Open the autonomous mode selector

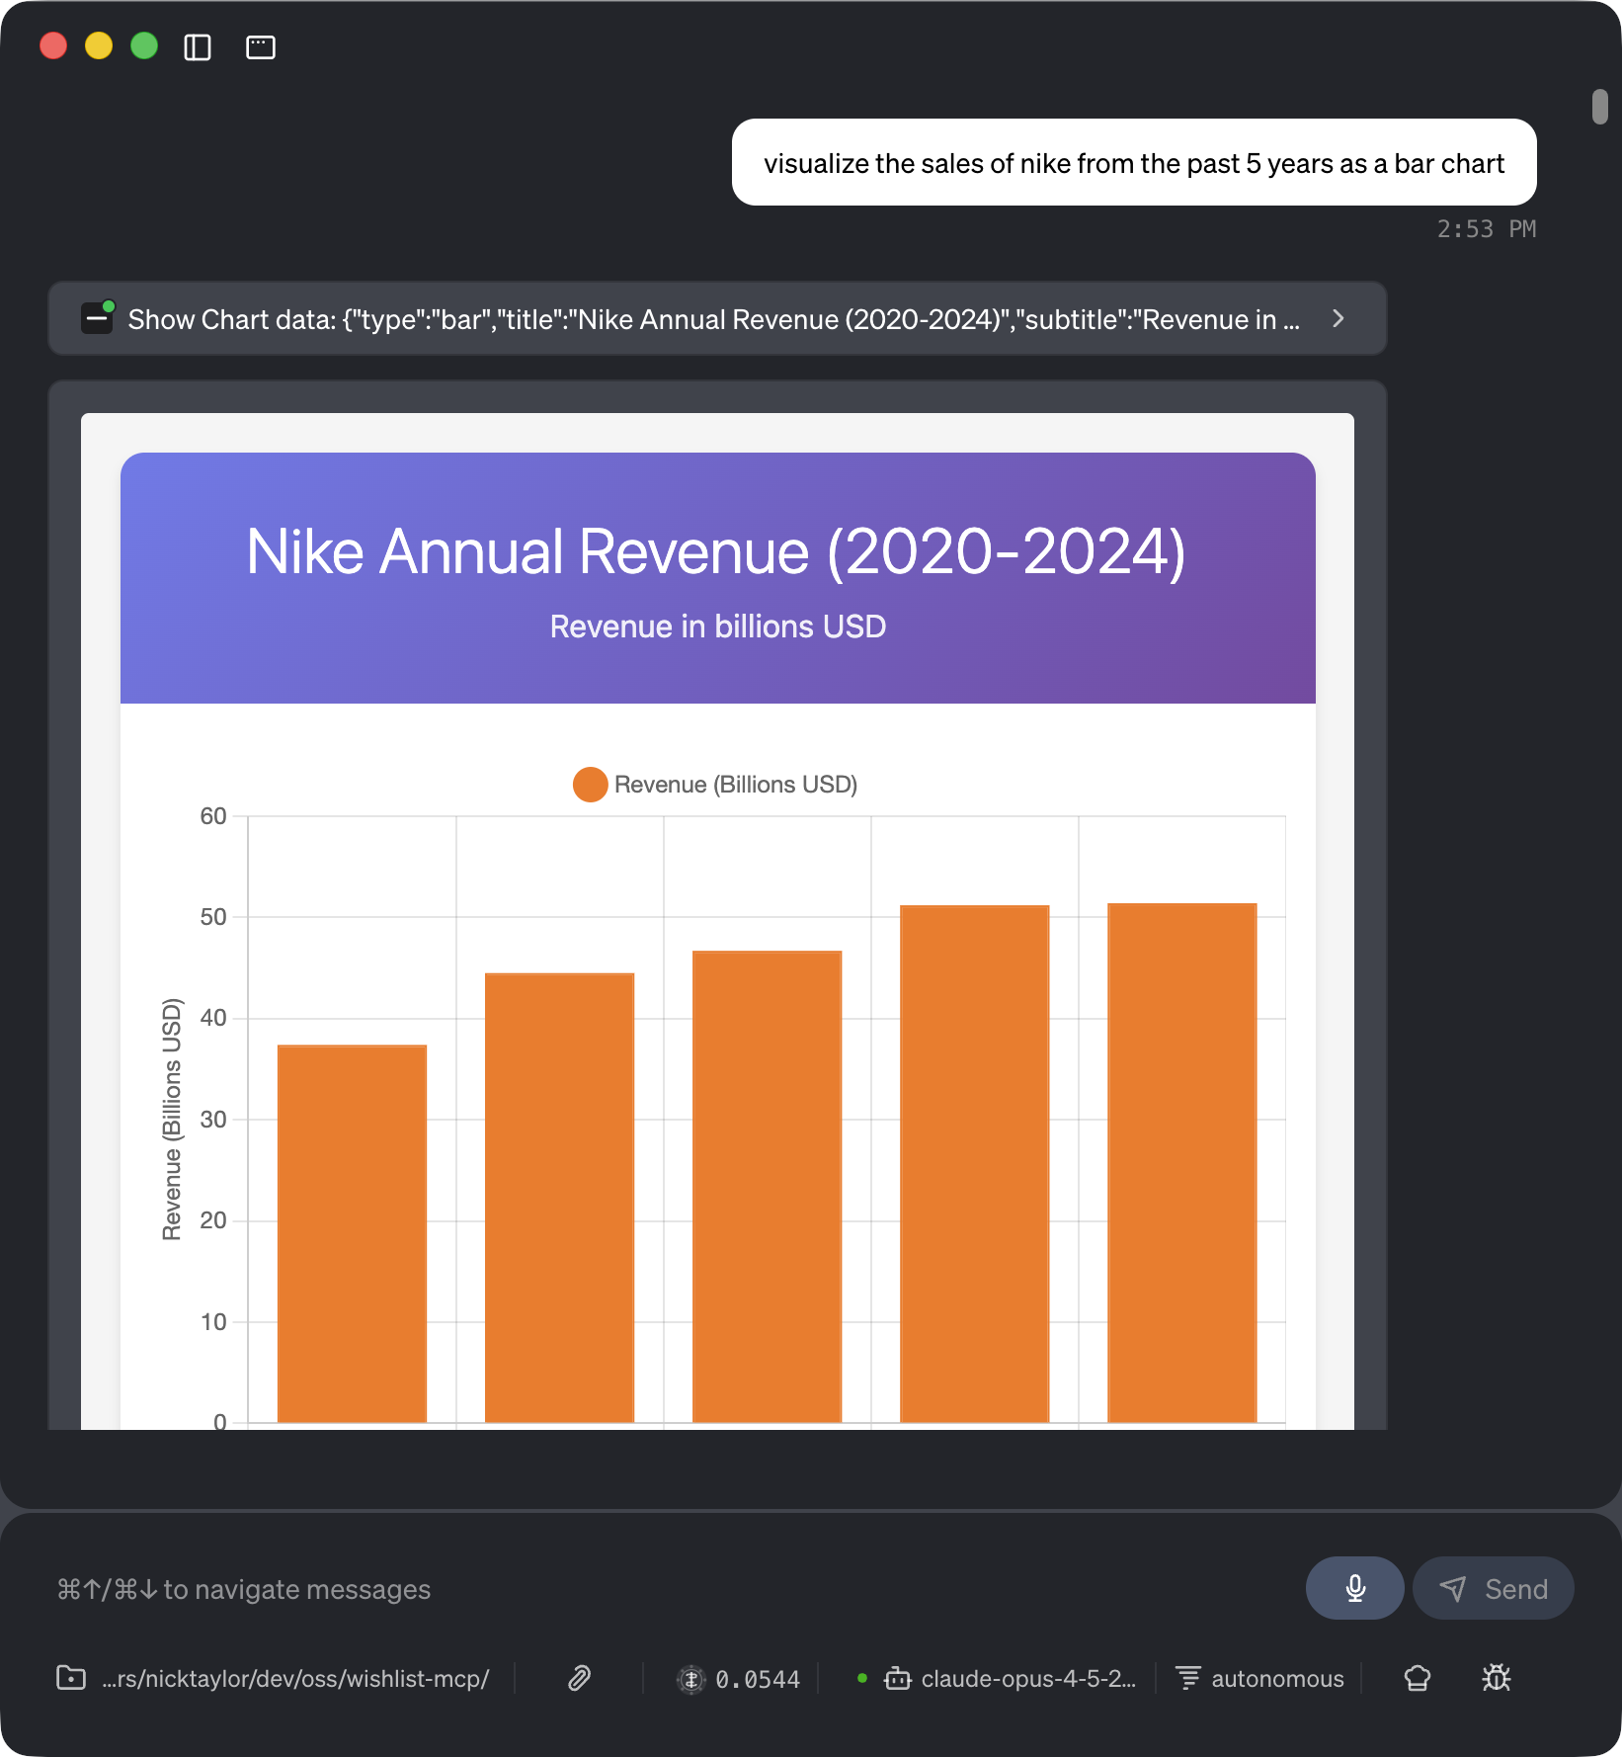(1258, 1678)
